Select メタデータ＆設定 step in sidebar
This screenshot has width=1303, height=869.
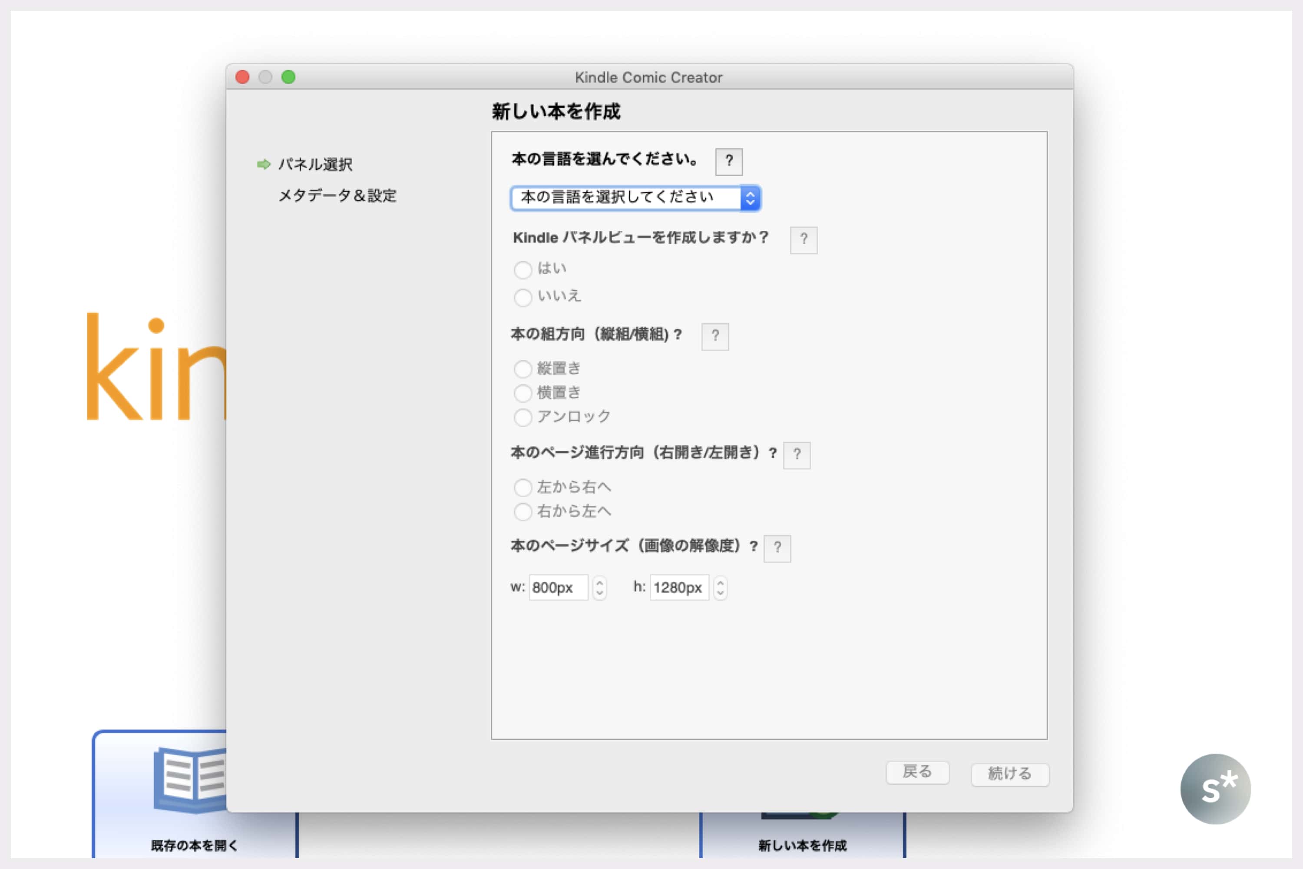(337, 196)
